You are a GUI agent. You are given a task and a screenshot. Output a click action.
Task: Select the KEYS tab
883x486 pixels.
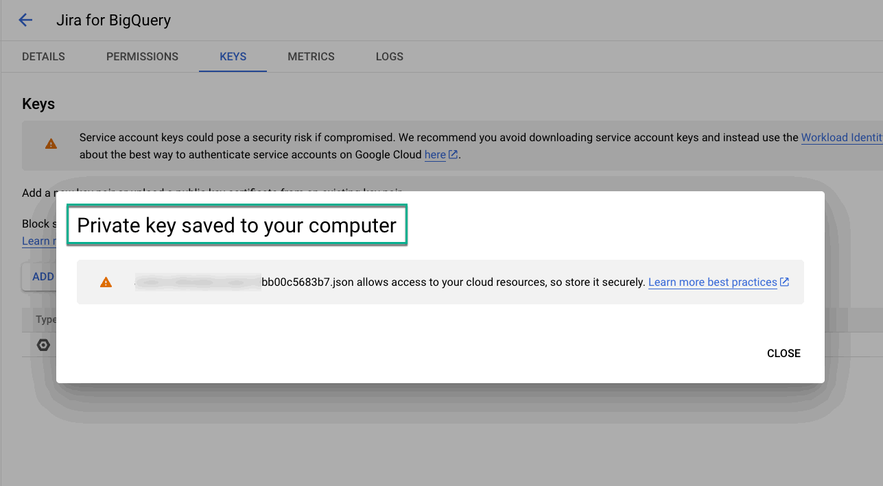pos(233,56)
